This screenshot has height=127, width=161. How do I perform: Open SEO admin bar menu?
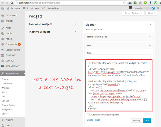point(43,8)
